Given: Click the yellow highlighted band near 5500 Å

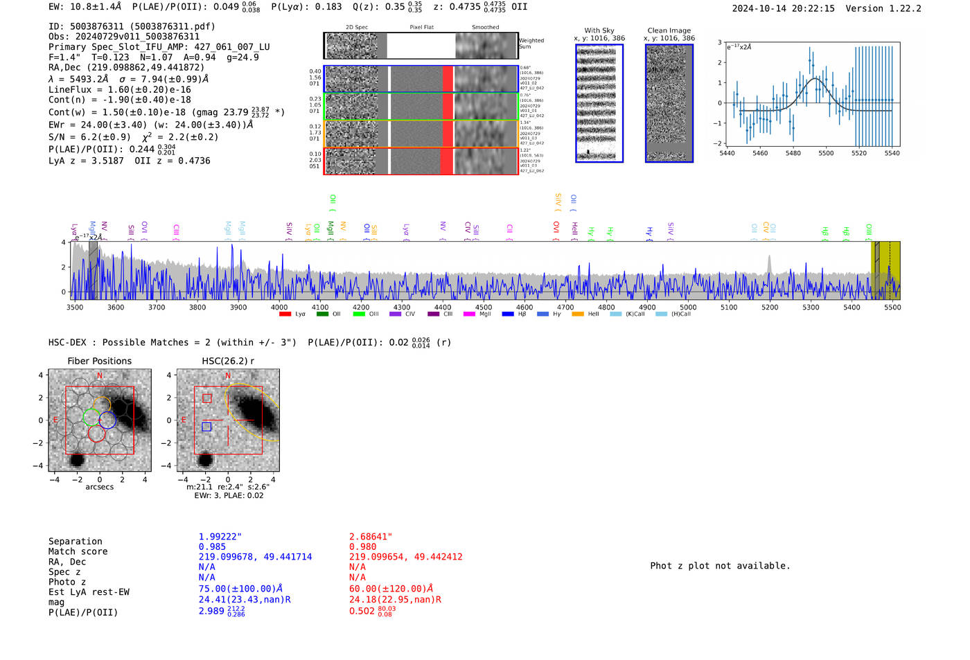Looking at the screenshot, I should (885, 270).
